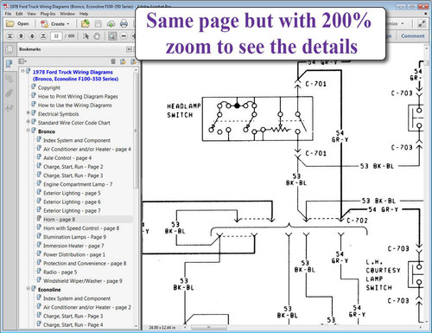Image resolution: width=432 pixels, height=333 pixels.
Task: Open the Comment pane
Action: [412, 36]
